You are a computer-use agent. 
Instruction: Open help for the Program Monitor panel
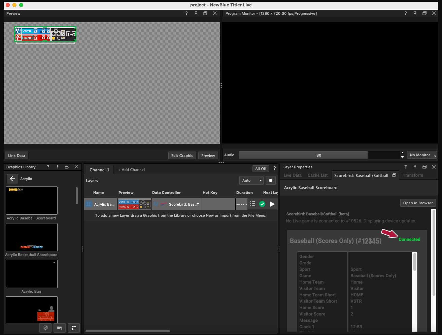click(x=405, y=13)
